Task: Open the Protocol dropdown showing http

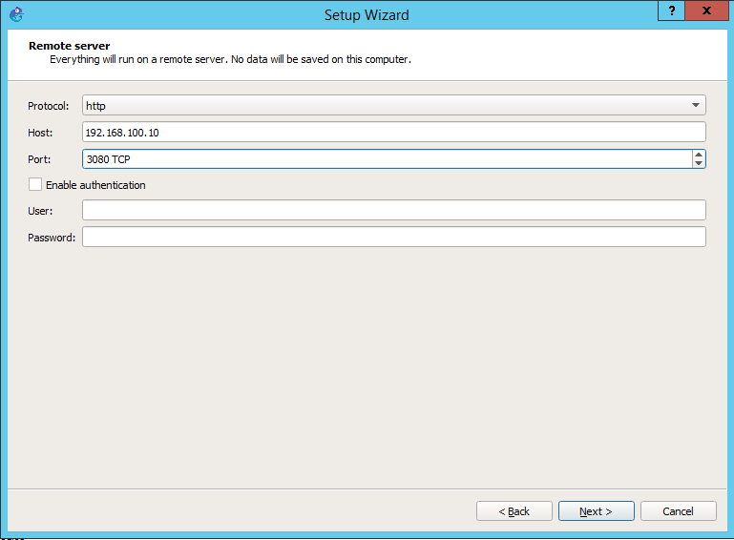Action: click(x=393, y=105)
